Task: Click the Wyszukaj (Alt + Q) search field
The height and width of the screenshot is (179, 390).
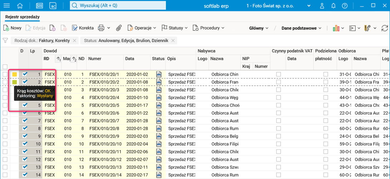Action: (x=118, y=5)
